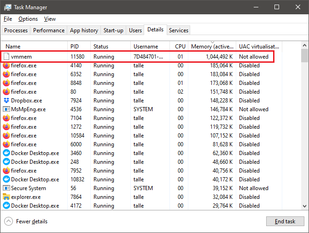Click Docker Desktop icon for PID 248
The height and width of the screenshot is (233, 309).
(x=6, y=162)
